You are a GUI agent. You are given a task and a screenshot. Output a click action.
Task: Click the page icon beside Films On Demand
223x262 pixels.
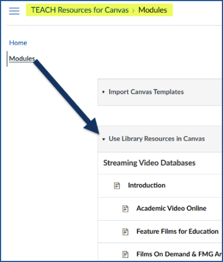pyautogui.click(x=125, y=255)
